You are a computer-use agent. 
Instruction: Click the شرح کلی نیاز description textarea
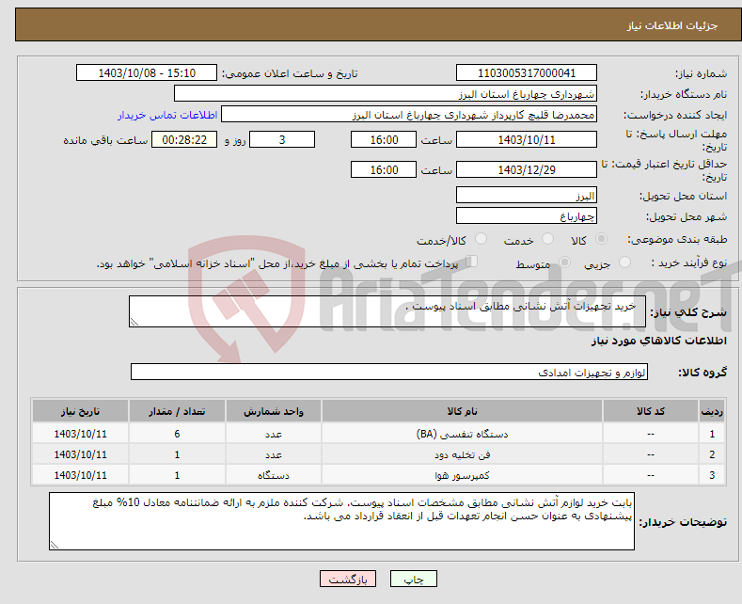click(387, 311)
